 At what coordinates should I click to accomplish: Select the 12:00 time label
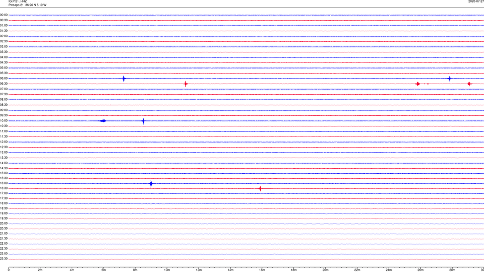tap(4, 142)
